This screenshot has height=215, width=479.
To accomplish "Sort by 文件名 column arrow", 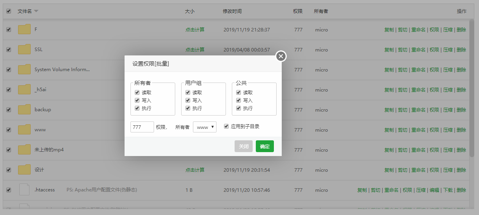I will [36, 11].
